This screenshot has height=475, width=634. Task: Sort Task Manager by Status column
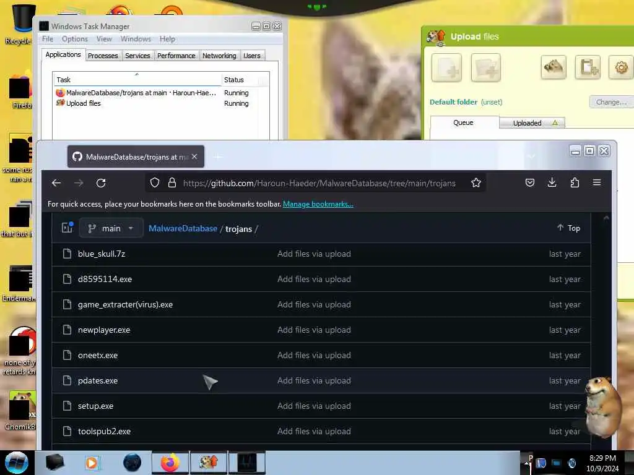(x=240, y=80)
